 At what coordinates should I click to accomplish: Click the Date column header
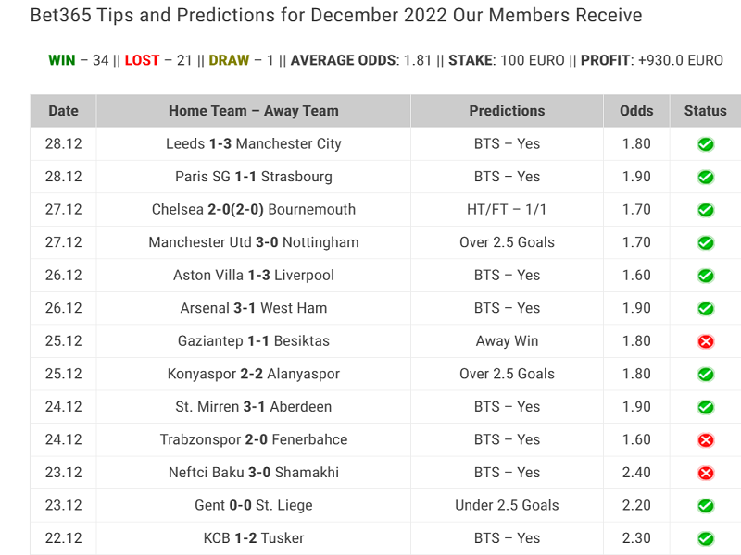tap(63, 111)
